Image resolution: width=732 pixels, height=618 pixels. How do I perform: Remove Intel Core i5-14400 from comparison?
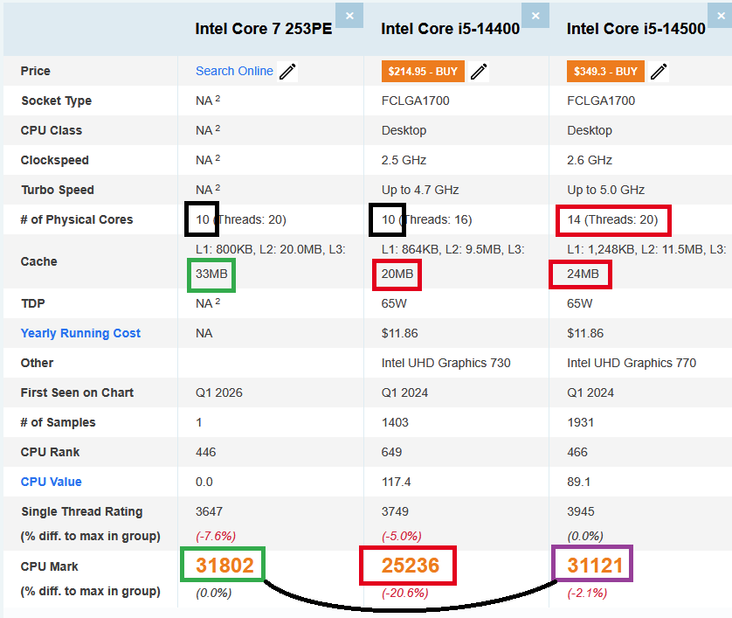pyautogui.click(x=535, y=15)
